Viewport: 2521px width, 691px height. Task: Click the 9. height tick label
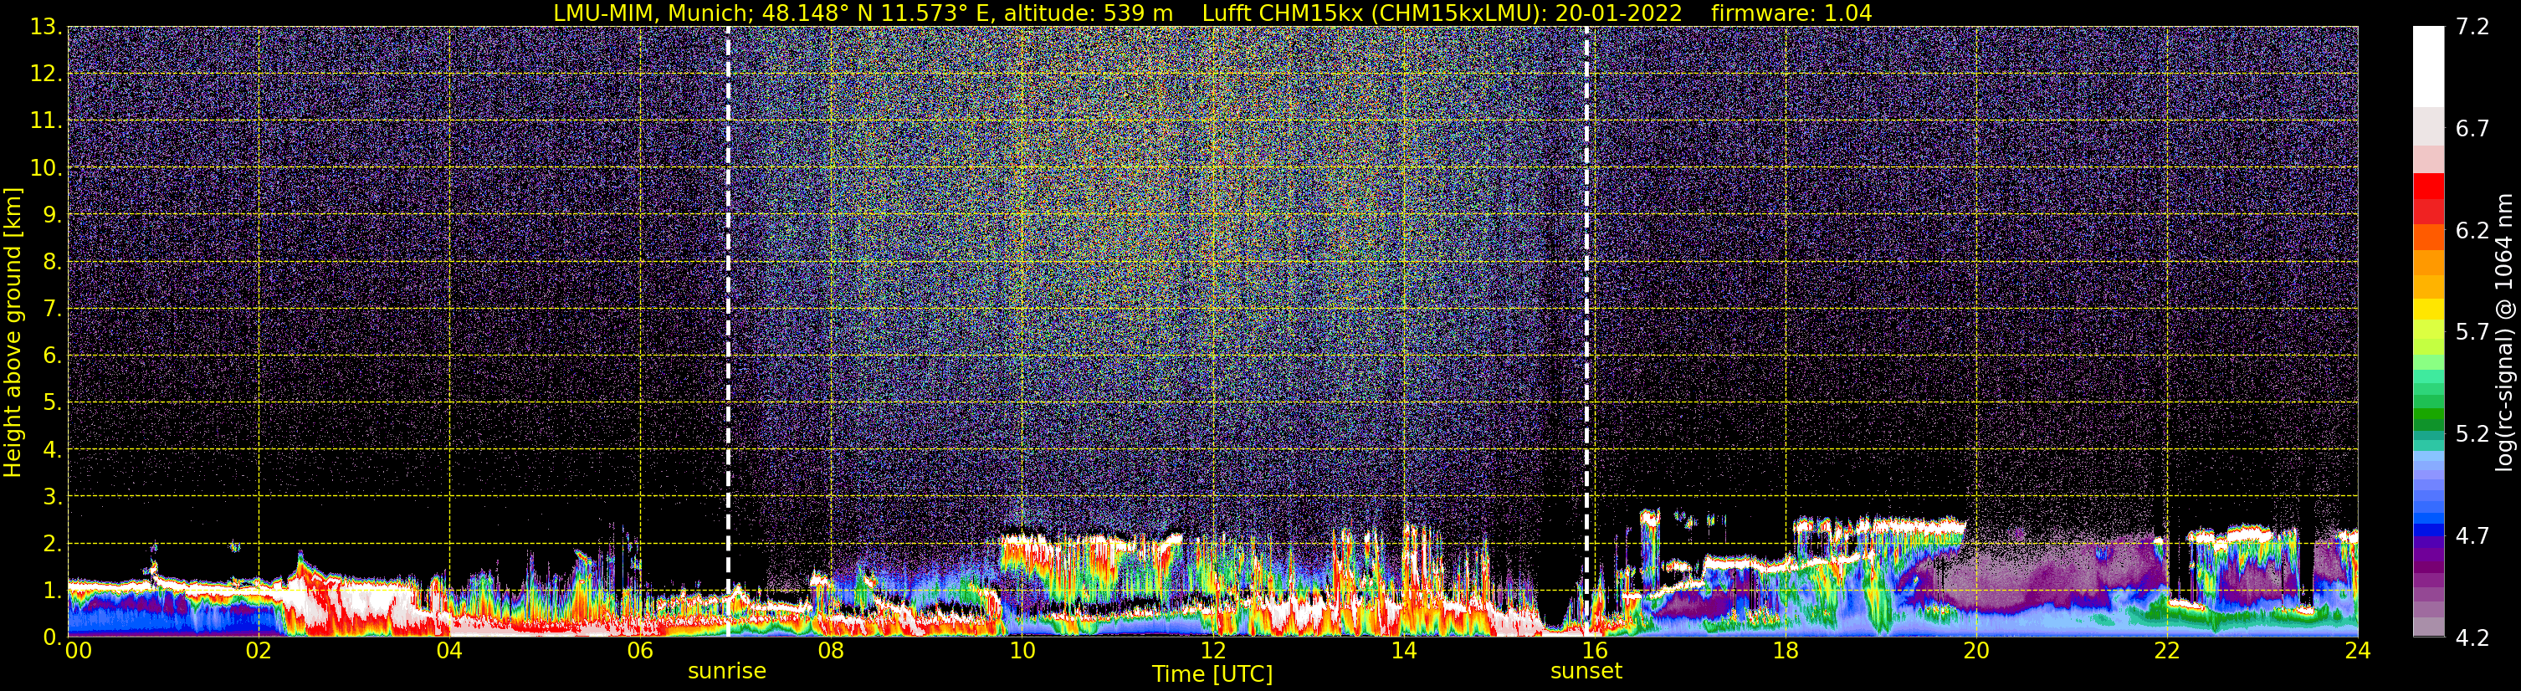pyautogui.click(x=53, y=215)
